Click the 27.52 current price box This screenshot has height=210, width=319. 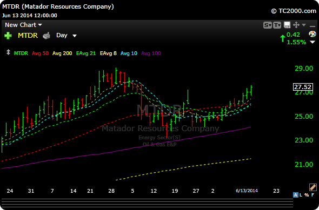click(x=303, y=87)
